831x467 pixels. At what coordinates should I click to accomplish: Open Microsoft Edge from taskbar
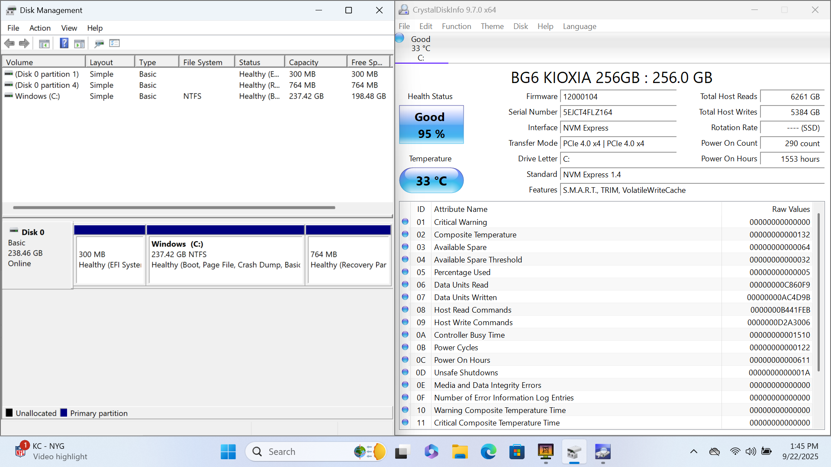(488, 452)
